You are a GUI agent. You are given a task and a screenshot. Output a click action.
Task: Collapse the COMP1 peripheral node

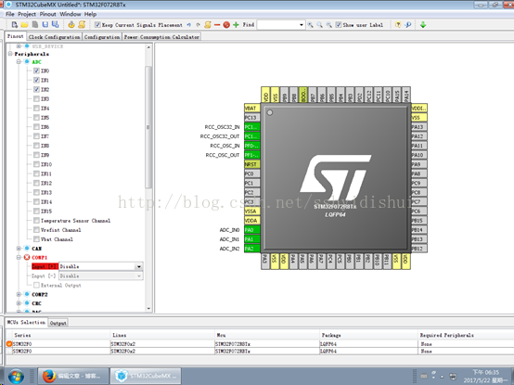pyautogui.click(x=19, y=258)
